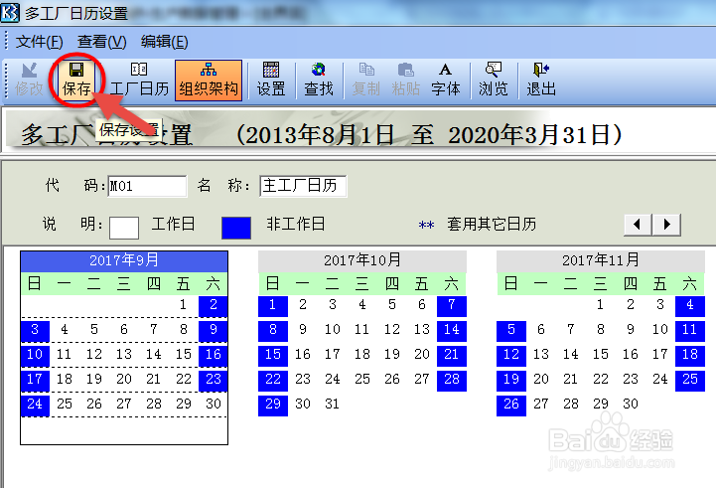The height and width of the screenshot is (488, 716).
Task: Click the blue 非工作日 color swatch
Action: pos(236,228)
